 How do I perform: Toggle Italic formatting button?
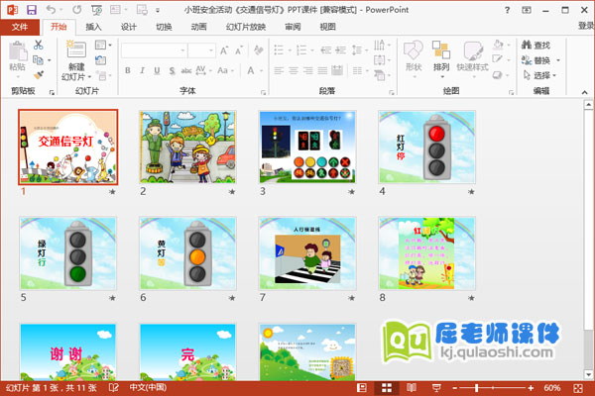pyautogui.click(x=142, y=70)
